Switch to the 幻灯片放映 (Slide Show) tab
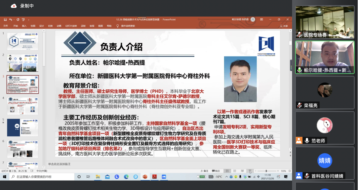The width and height of the screenshot is (358, 190). pyautogui.click(x=71, y=26)
